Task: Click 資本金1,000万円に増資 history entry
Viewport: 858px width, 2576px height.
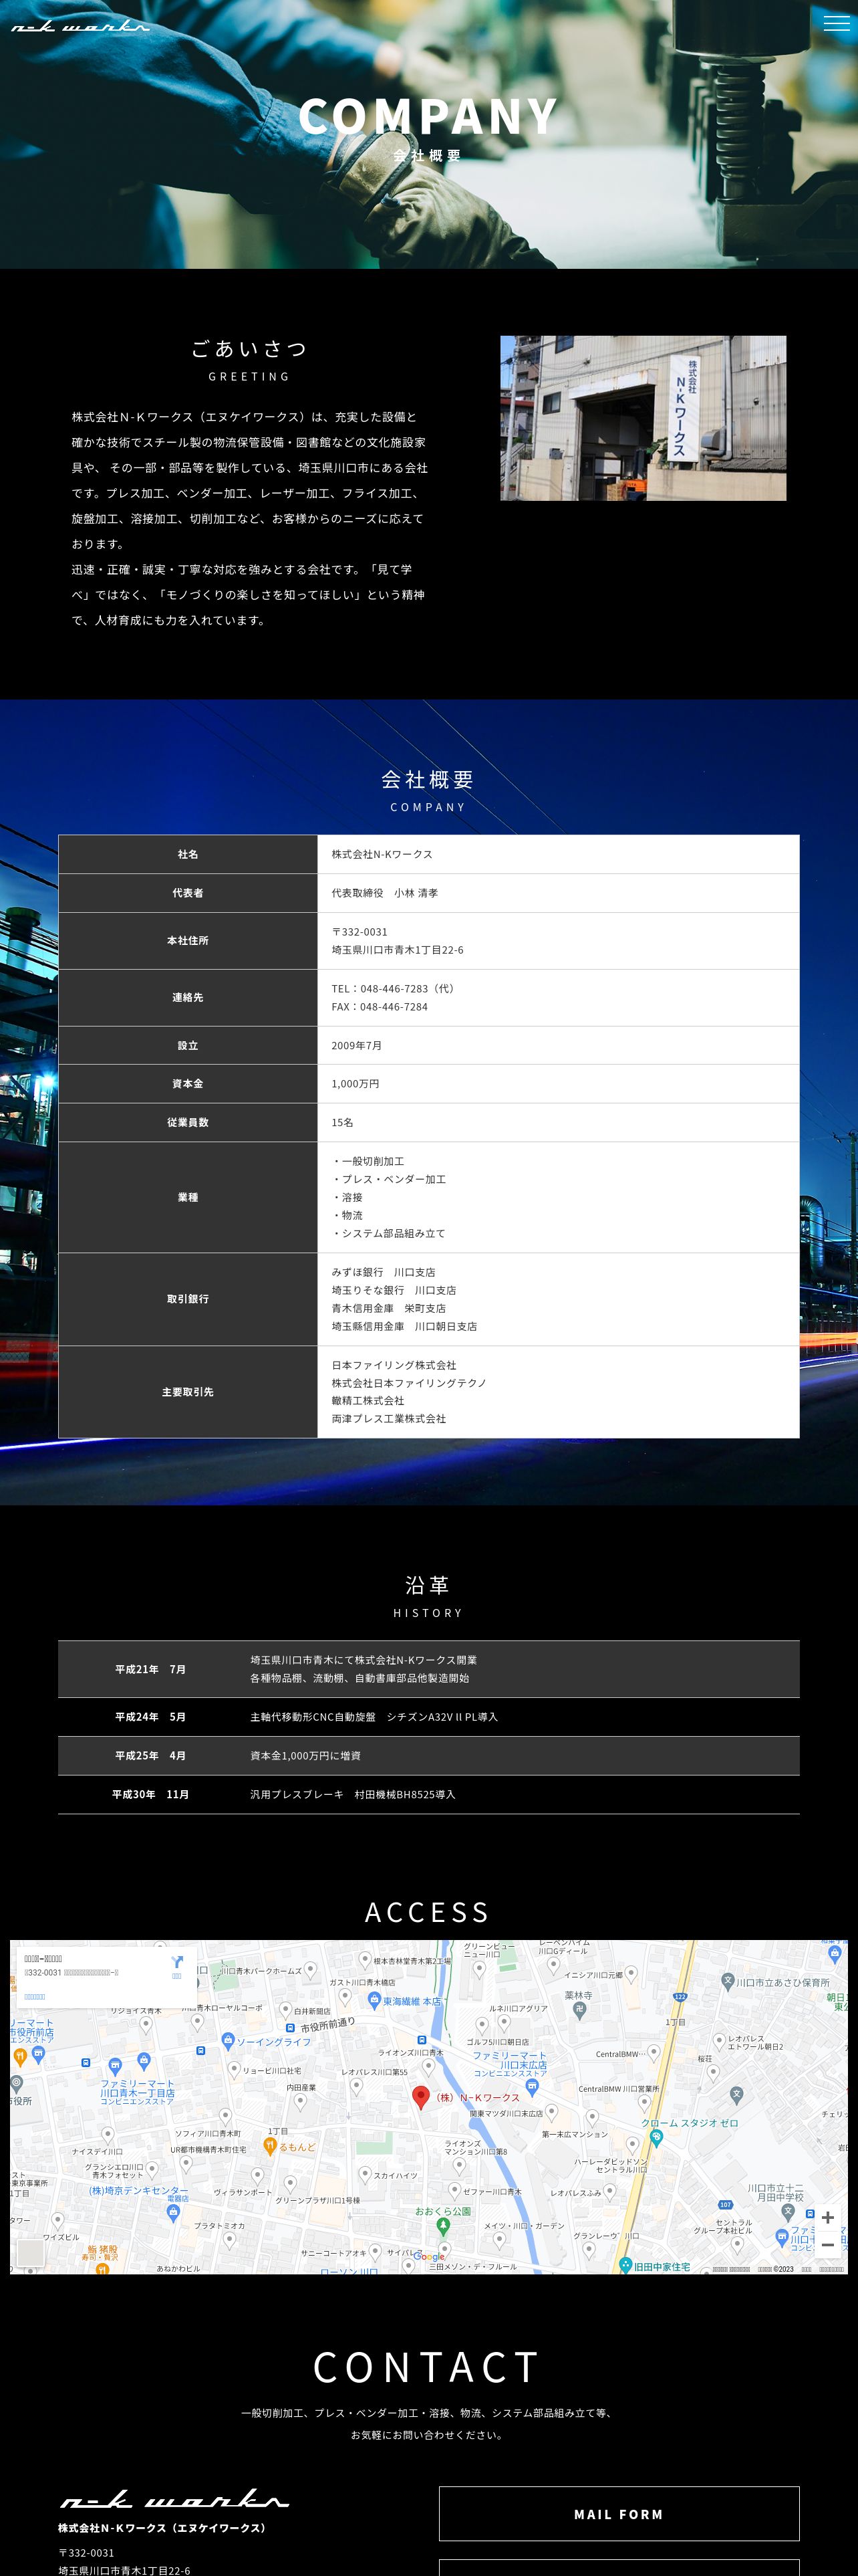Action: (305, 1756)
